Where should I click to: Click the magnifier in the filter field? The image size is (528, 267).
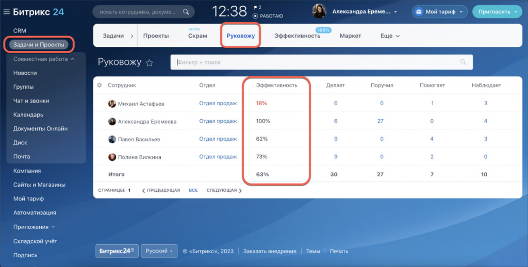pos(464,62)
